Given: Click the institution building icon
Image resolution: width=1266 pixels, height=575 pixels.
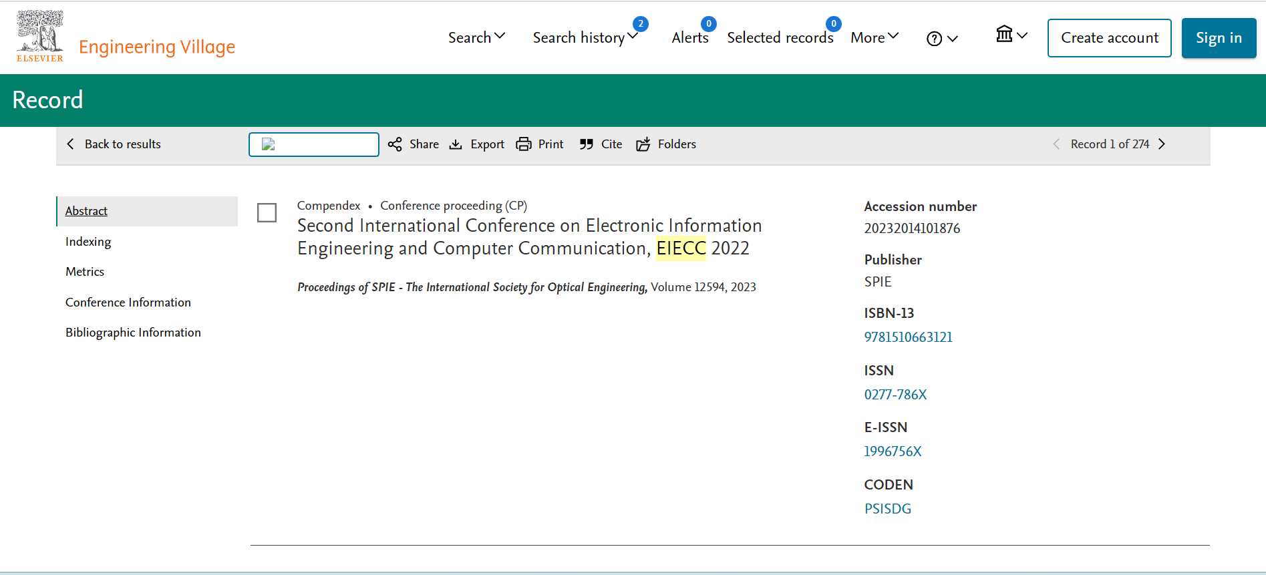Looking at the screenshot, I should 1004,34.
